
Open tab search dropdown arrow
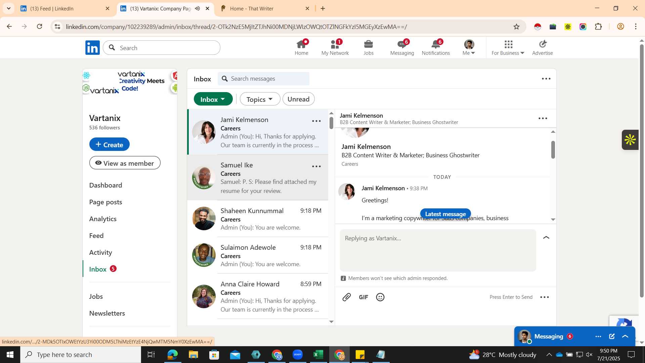pos(9,8)
